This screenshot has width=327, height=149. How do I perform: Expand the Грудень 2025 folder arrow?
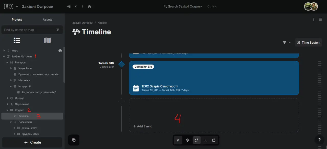14,134
